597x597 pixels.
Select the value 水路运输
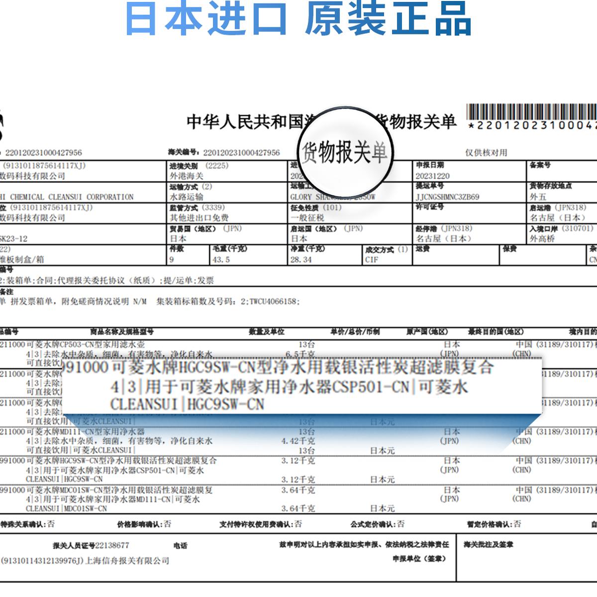pyautogui.click(x=187, y=197)
